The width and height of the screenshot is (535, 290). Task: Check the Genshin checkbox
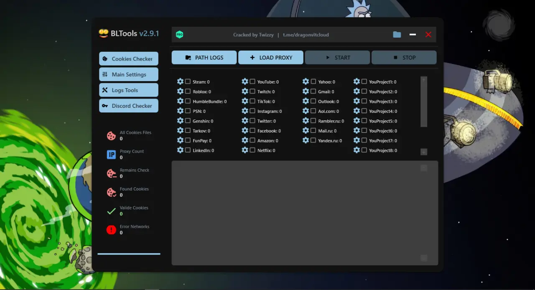(x=188, y=121)
